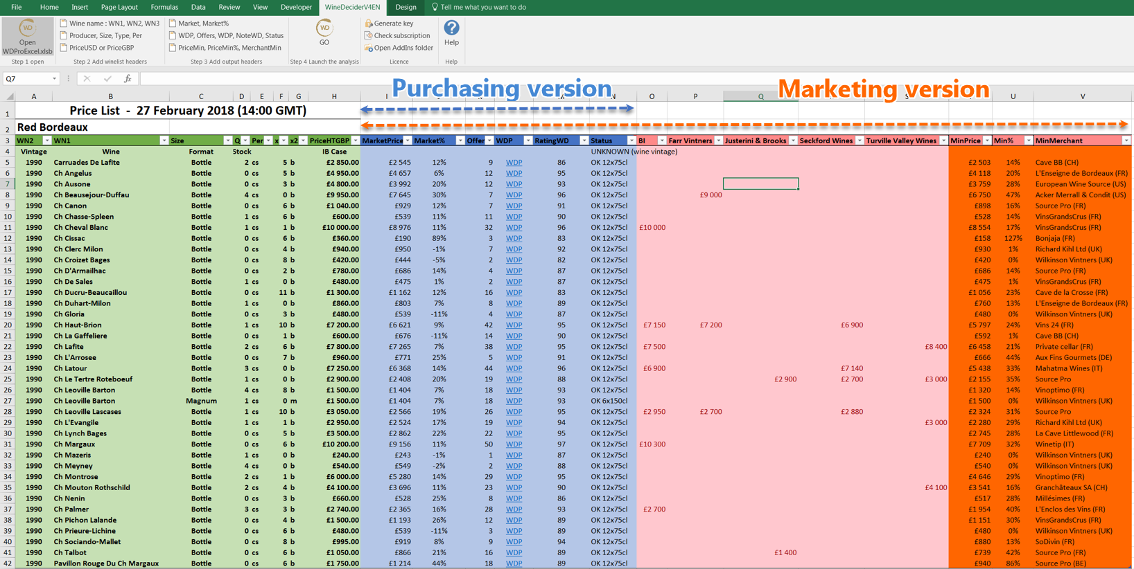The width and height of the screenshot is (1134, 569).
Task: Open WDP link for Carruades De Lafite
Action: (514, 163)
